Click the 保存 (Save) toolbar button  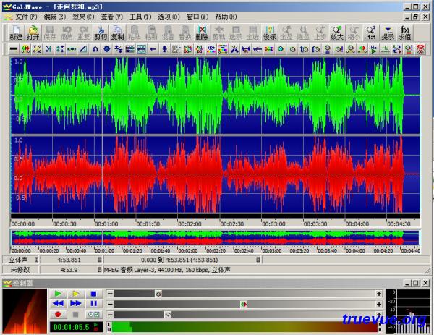click(x=50, y=33)
